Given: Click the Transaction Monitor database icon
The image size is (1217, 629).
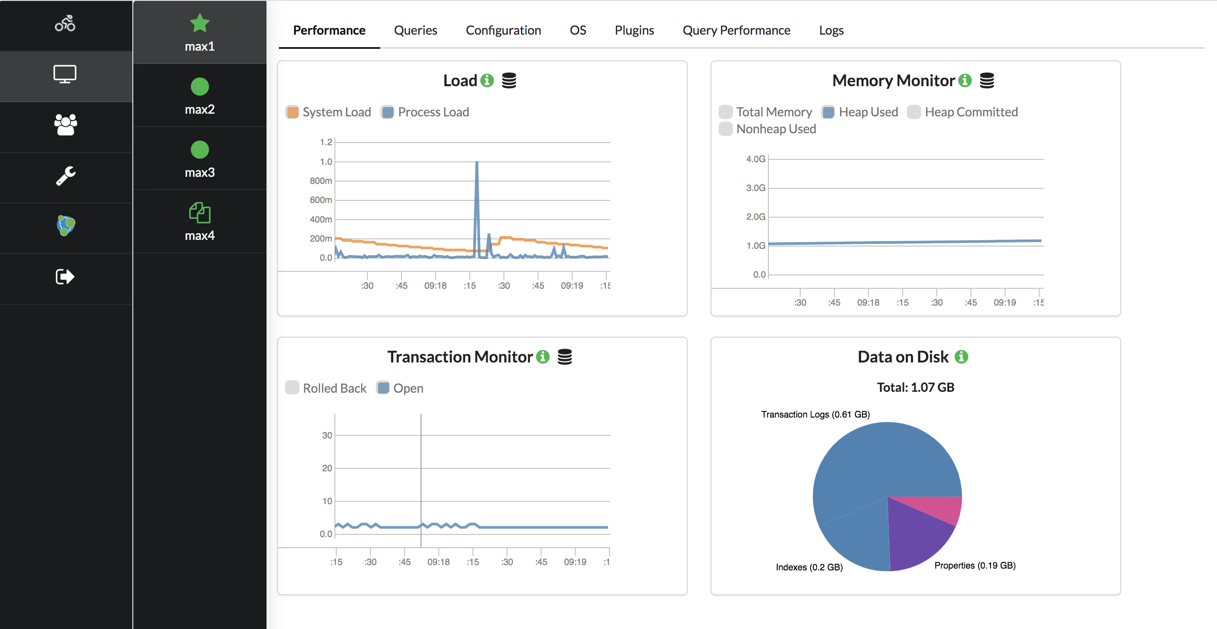Looking at the screenshot, I should tap(565, 357).
